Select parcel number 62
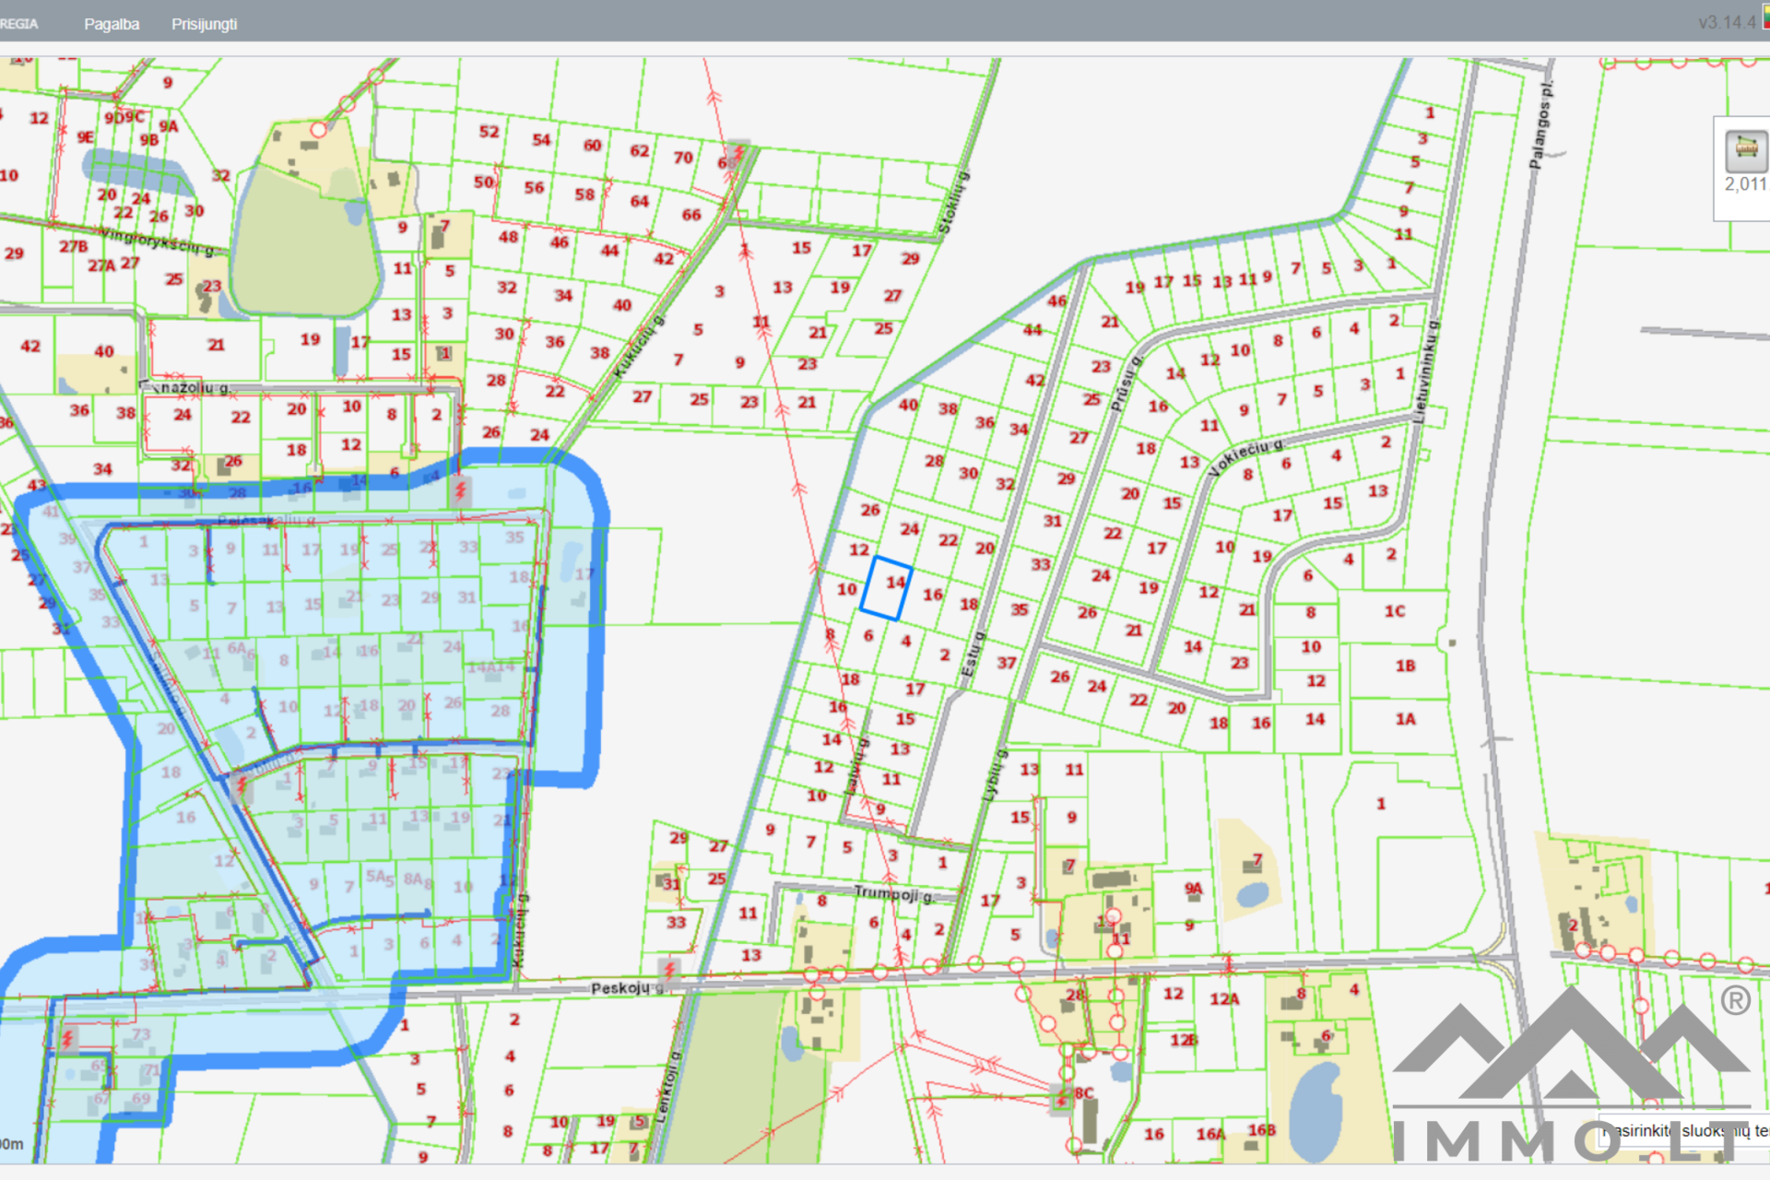Screen dimensions: 1770x1180 640,151
